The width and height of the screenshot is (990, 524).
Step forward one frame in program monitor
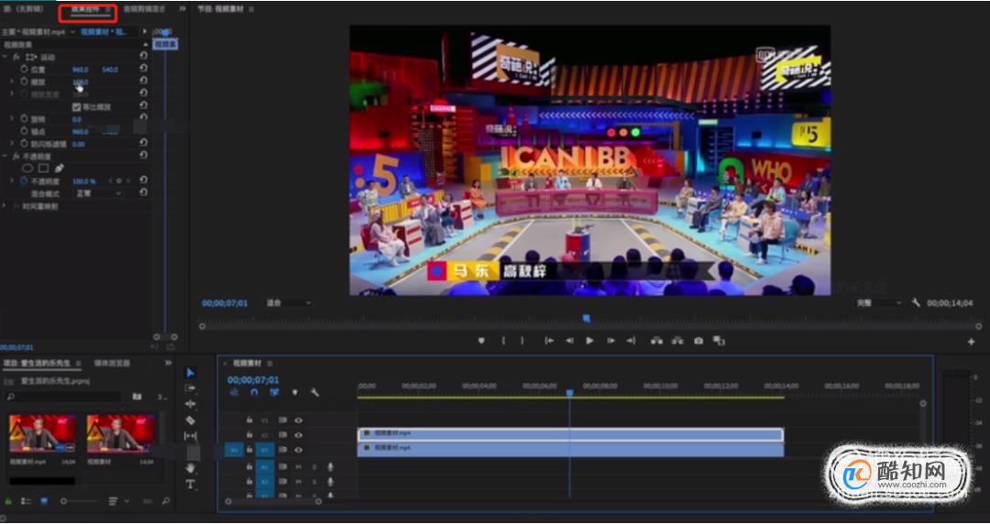pos(610,341)
